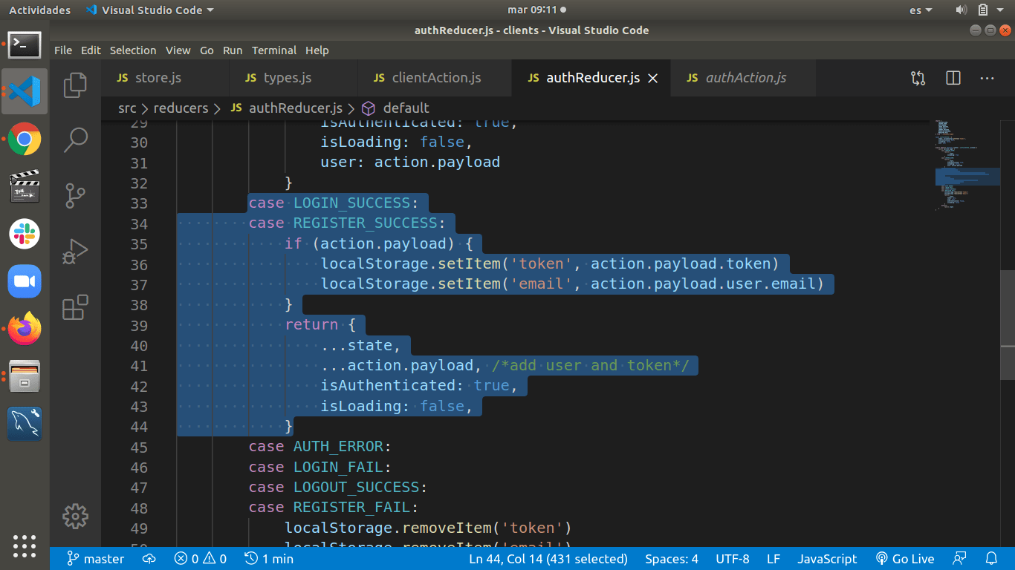Change file encoding UTF-8

coord(733,559)
